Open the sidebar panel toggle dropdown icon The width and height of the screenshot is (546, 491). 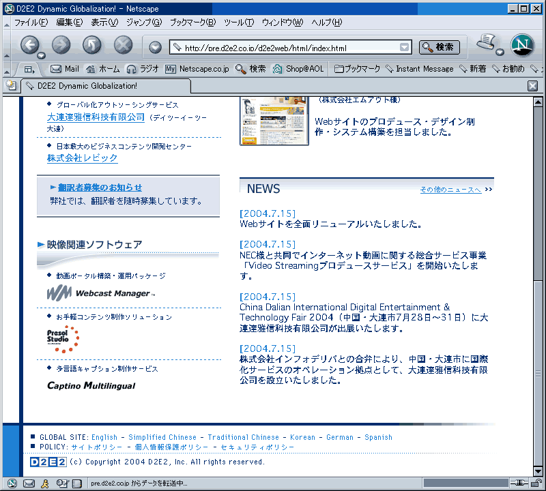(29, 70)
